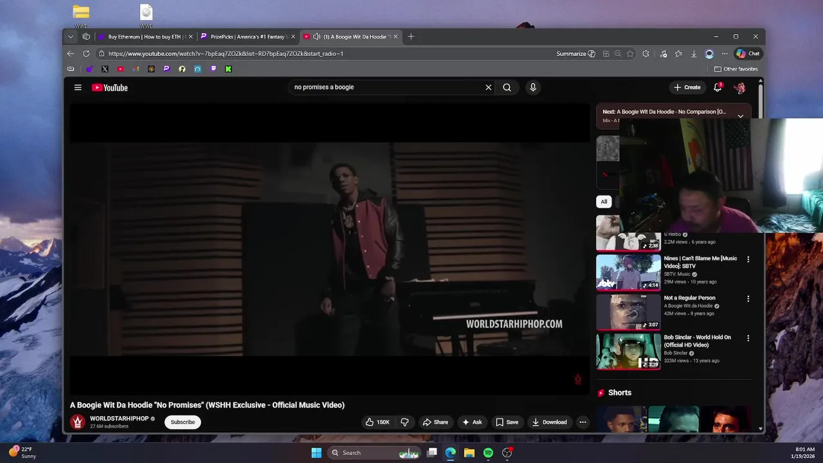The height and width of the screenshot is (463, 823).
Task: Open OBS Studio from taskbar
Action: coord(507,453)
